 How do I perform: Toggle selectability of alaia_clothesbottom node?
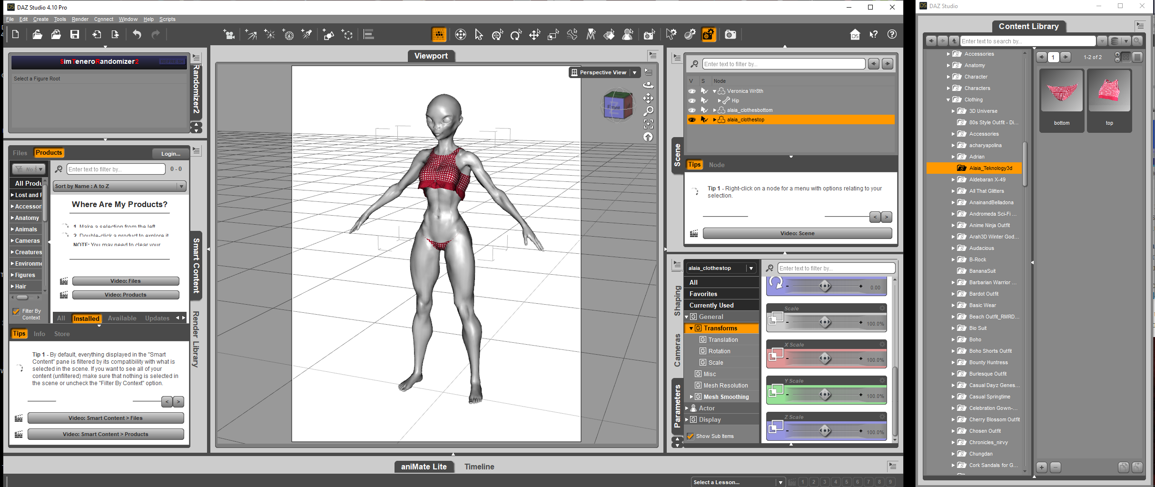pyautogui.click(x=704, y=110)
